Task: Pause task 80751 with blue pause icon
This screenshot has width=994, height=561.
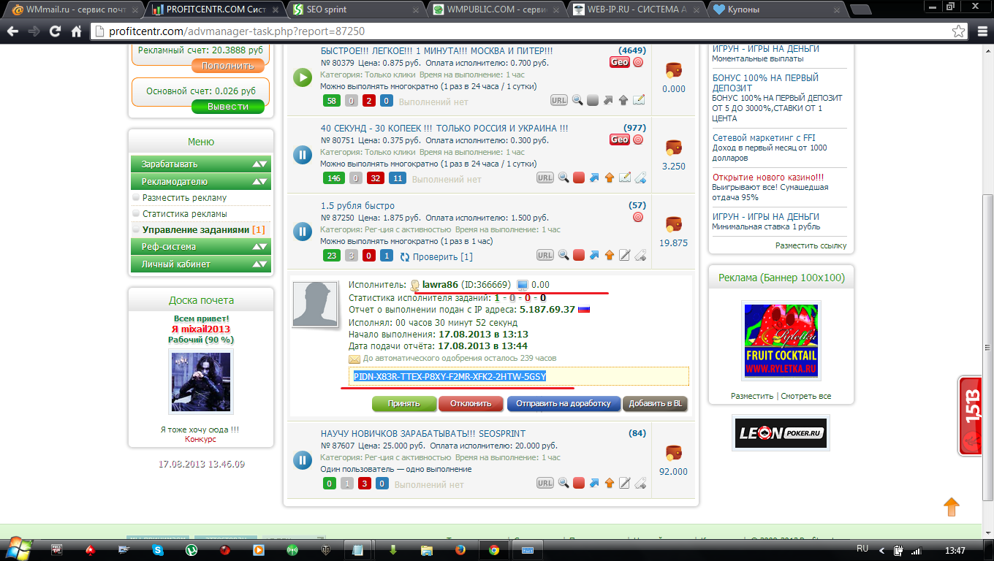Action: click(303, 155)
